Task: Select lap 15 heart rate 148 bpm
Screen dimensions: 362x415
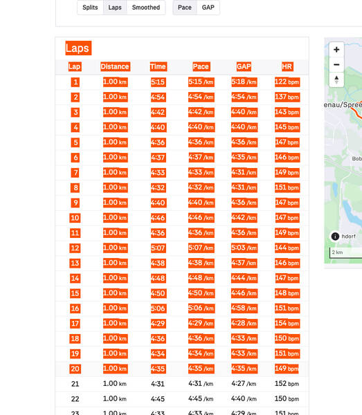Action: (287, 293)
